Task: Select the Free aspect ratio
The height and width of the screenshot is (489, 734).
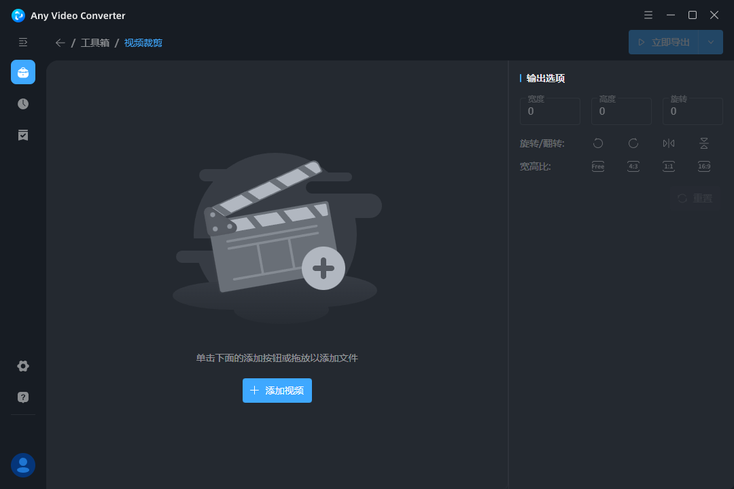Action: [598, 166]
